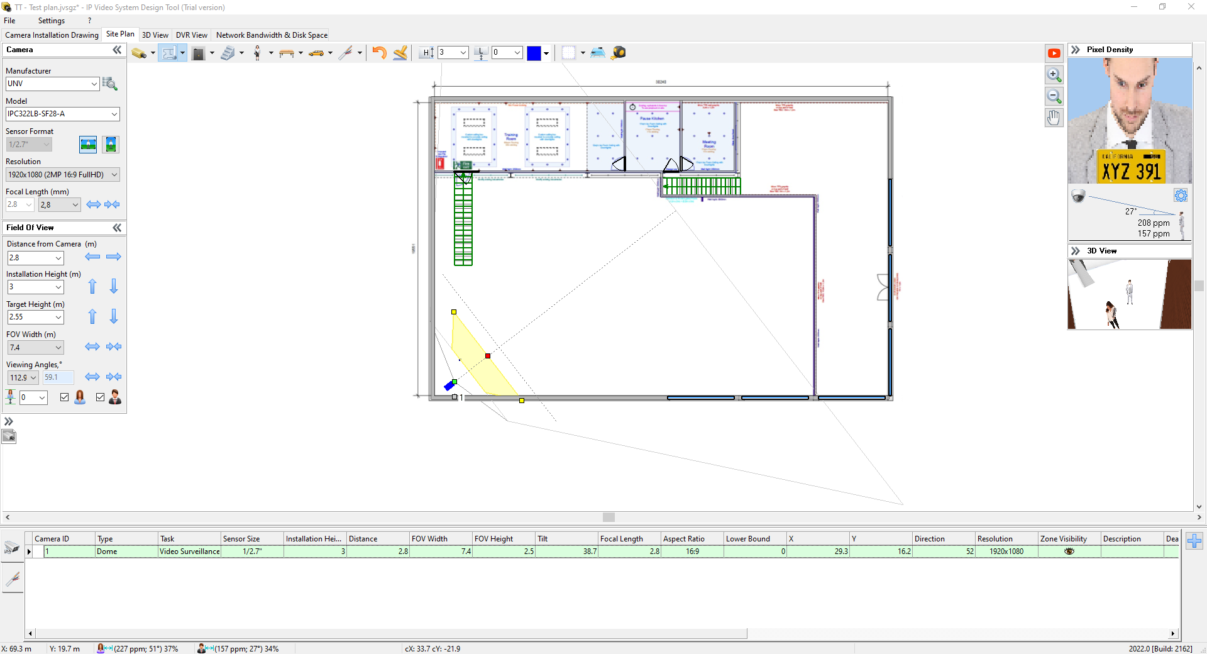
Task: Click the tape measure tool
Action: coord(619,53)
